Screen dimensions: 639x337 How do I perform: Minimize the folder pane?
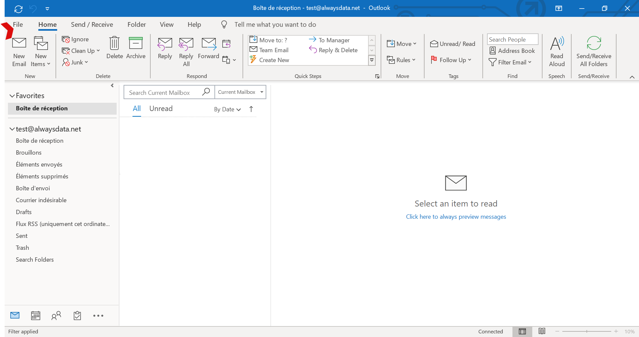112,86
